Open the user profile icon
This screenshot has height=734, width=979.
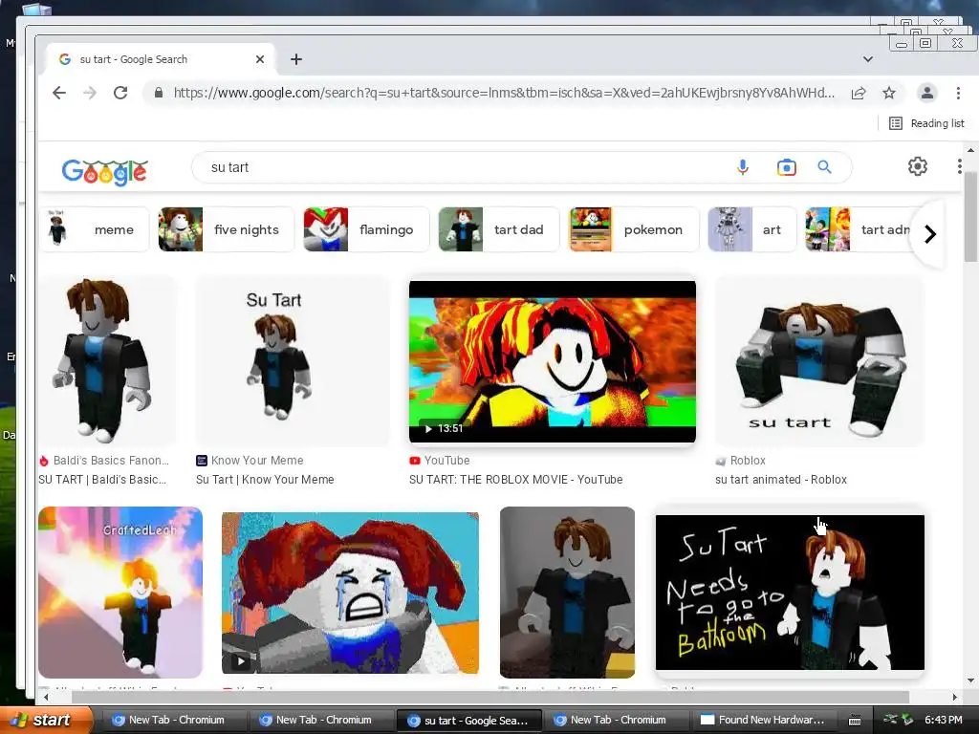pos(927,93)
